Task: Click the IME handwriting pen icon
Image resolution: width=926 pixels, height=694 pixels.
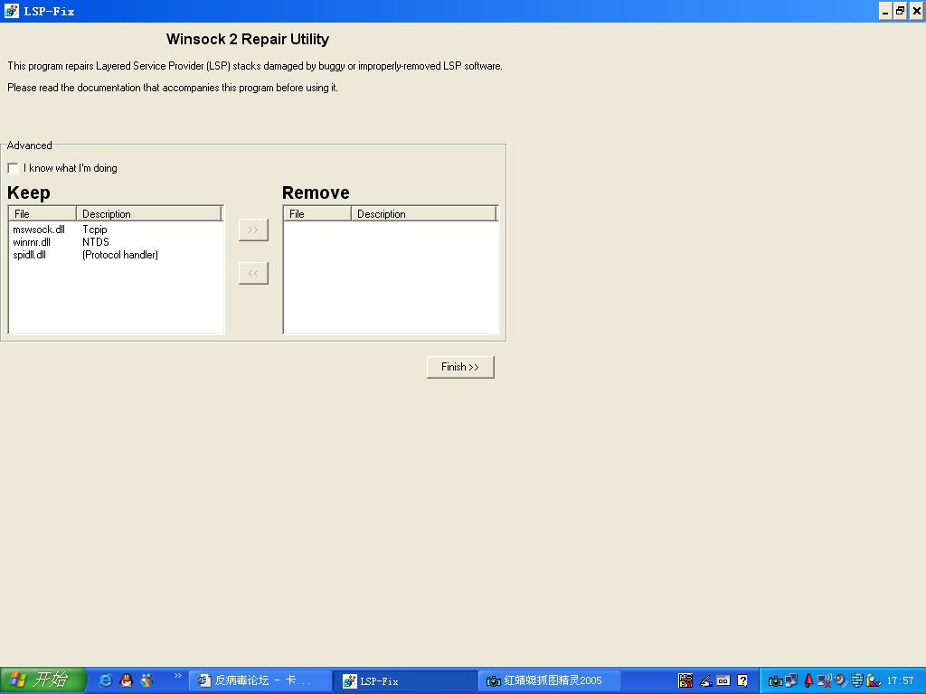Action: (x=705, y=681)
